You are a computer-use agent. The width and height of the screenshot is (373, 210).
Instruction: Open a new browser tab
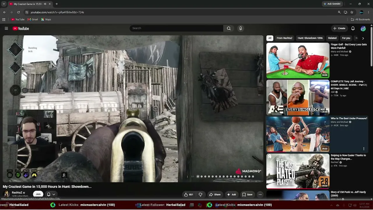(57, 4)
